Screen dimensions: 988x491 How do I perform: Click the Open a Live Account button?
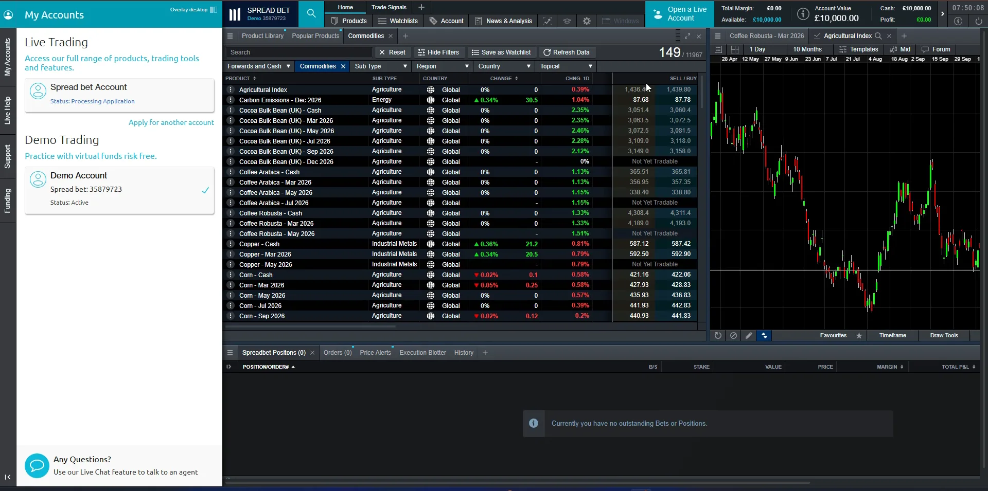coord(680,14)
